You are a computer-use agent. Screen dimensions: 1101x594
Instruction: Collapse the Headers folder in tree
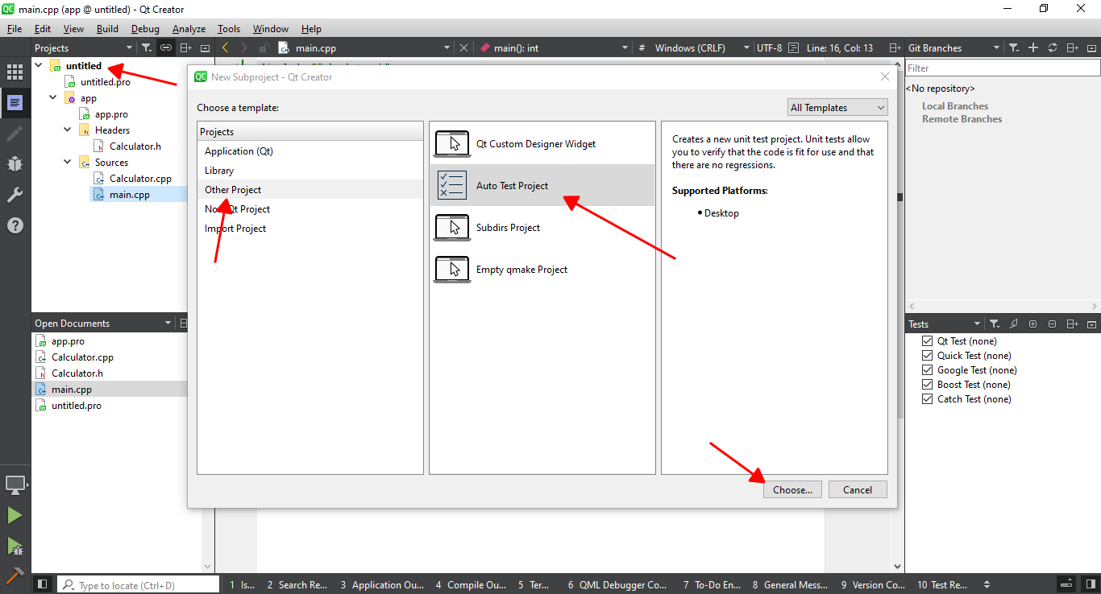(x=68, y=130)
